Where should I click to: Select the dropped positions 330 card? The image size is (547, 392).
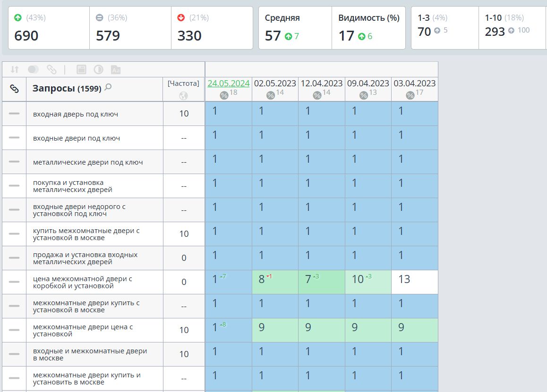click(x=212, y=28)
